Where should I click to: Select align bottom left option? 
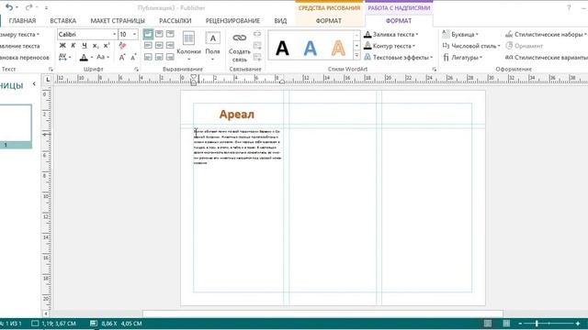(x=148, y=57)
